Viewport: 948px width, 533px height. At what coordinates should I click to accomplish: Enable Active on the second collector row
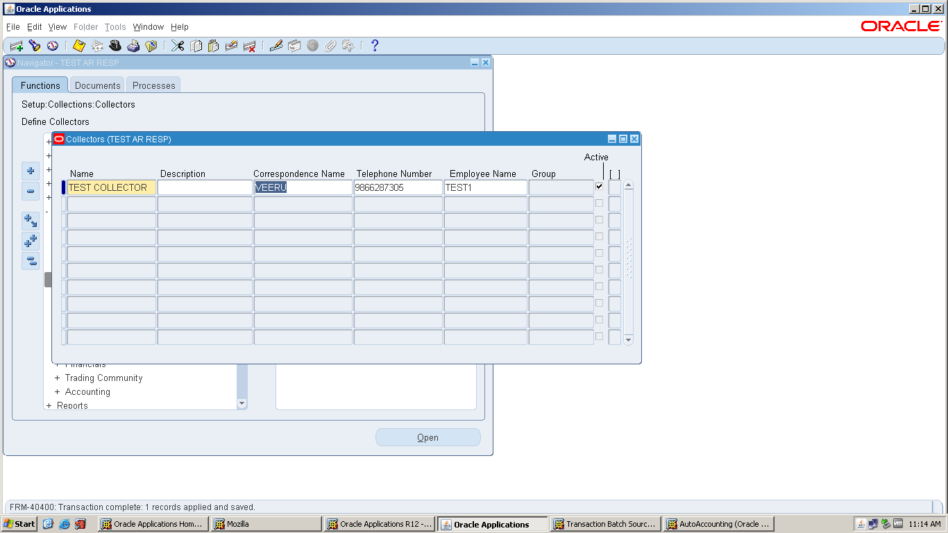(599, 203)
